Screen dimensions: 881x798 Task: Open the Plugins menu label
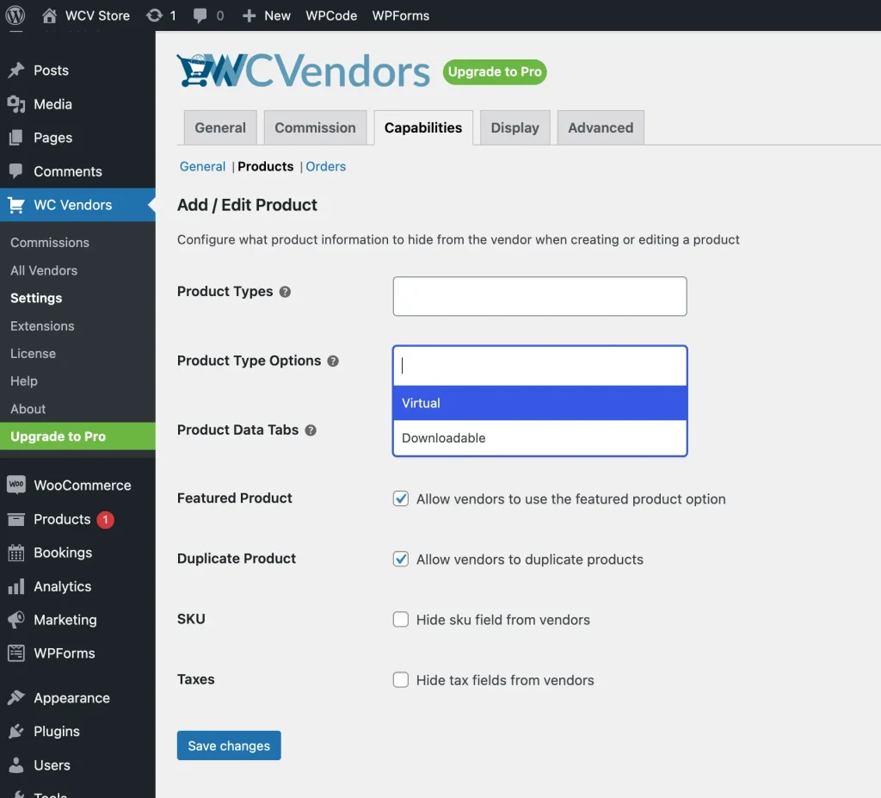tap(57, 731)
